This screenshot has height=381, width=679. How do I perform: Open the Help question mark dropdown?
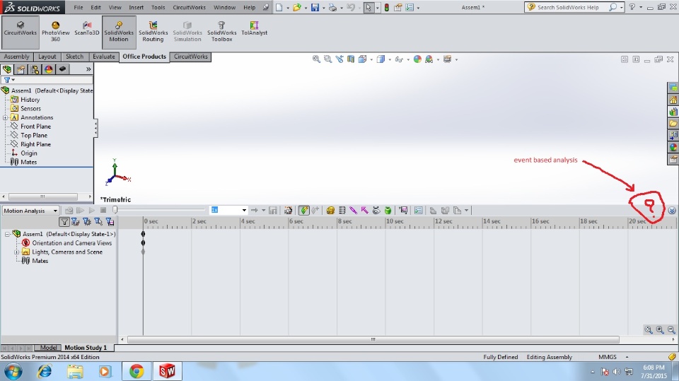(641, 7)
